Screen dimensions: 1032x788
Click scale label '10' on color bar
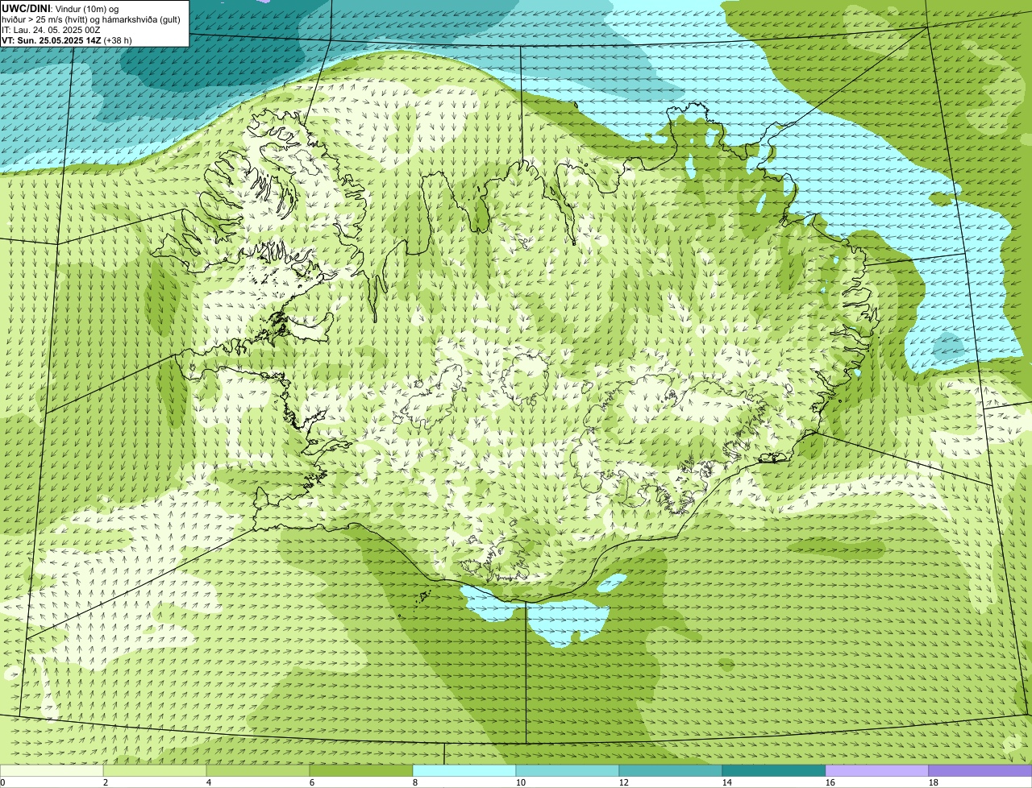click(x=521, y=782)
